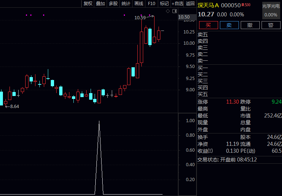Click the 10.59 high price label
282x196 pixels.
[x=140, y=17]
